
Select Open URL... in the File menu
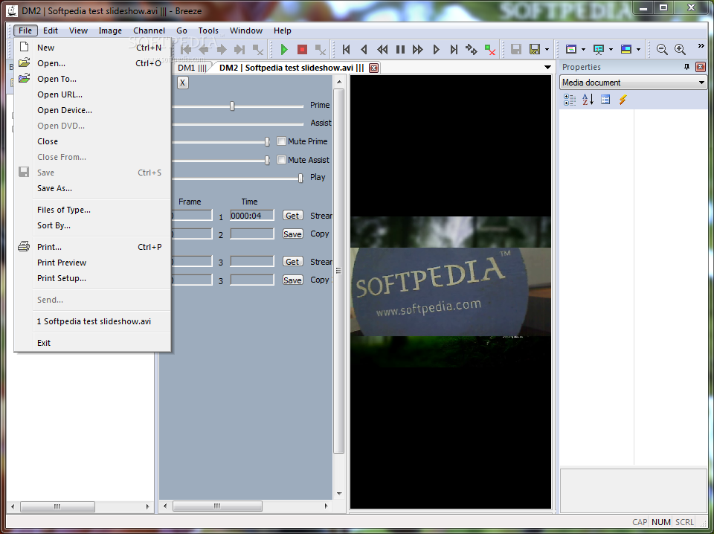[x=92, y=94]
